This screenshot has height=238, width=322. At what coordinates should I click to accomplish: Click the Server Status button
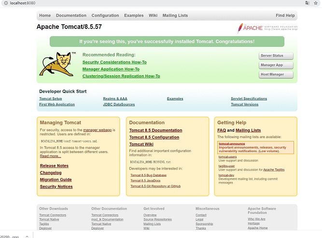tap(276, 56)
